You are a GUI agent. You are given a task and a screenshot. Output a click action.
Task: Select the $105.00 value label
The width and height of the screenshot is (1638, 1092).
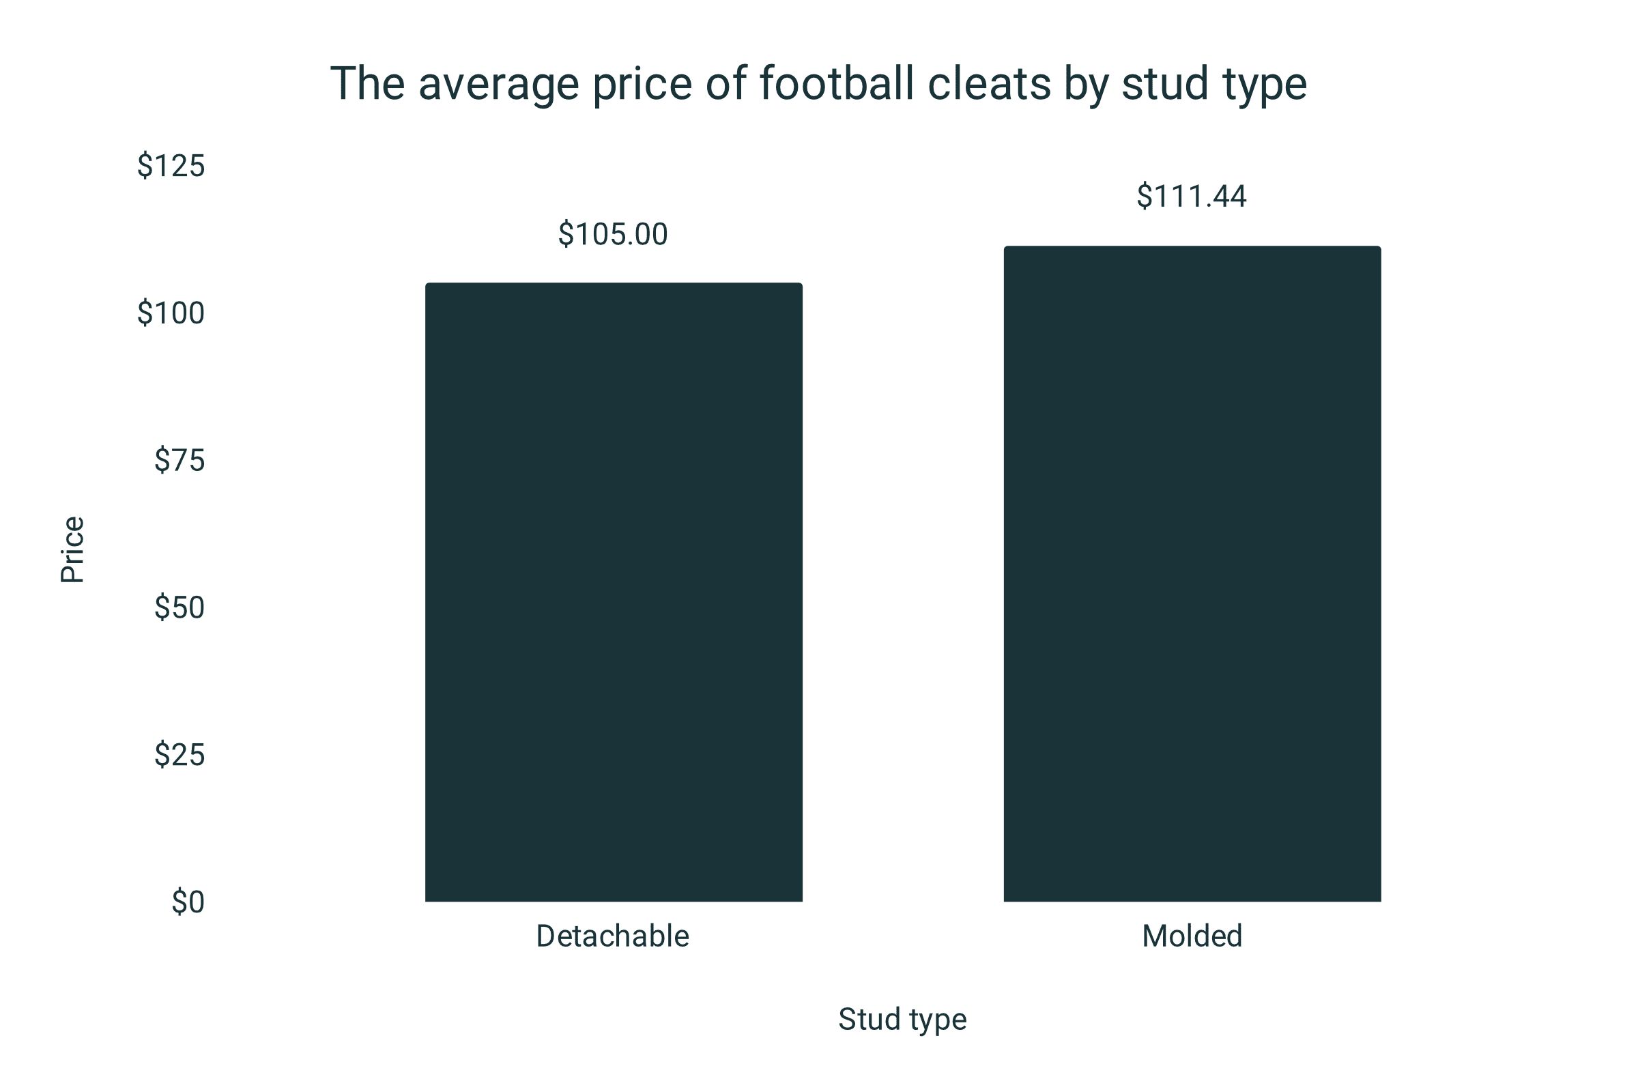[x=613, y=235]
